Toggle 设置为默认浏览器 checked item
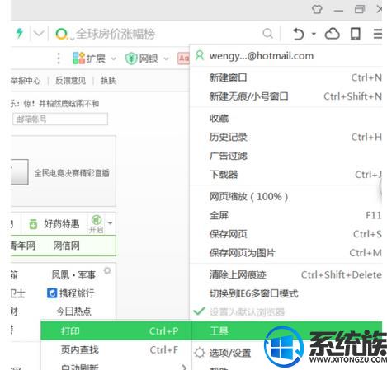Screen dimensions: 387x370 [286, 312]
